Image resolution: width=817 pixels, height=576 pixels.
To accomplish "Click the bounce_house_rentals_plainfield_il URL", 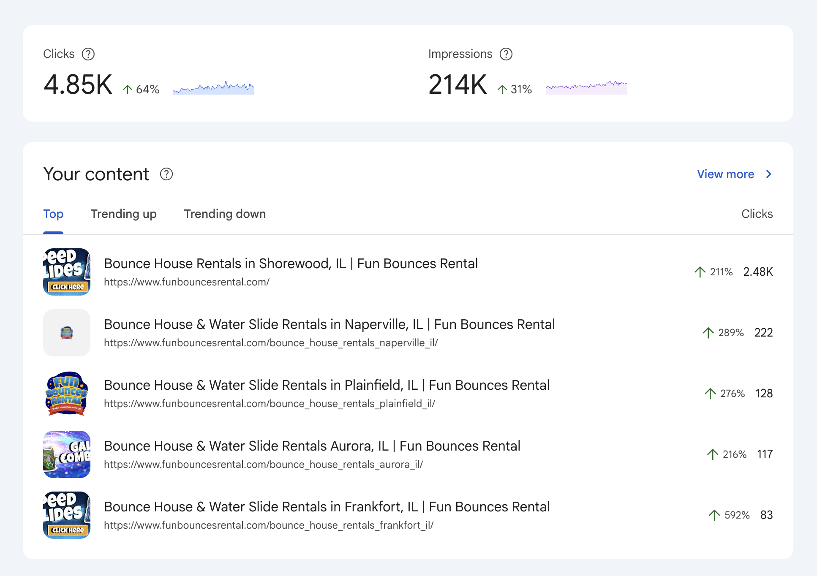I will point(270,404).
